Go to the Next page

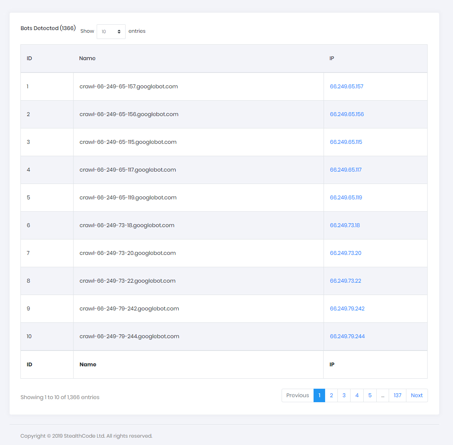[416, 395]
